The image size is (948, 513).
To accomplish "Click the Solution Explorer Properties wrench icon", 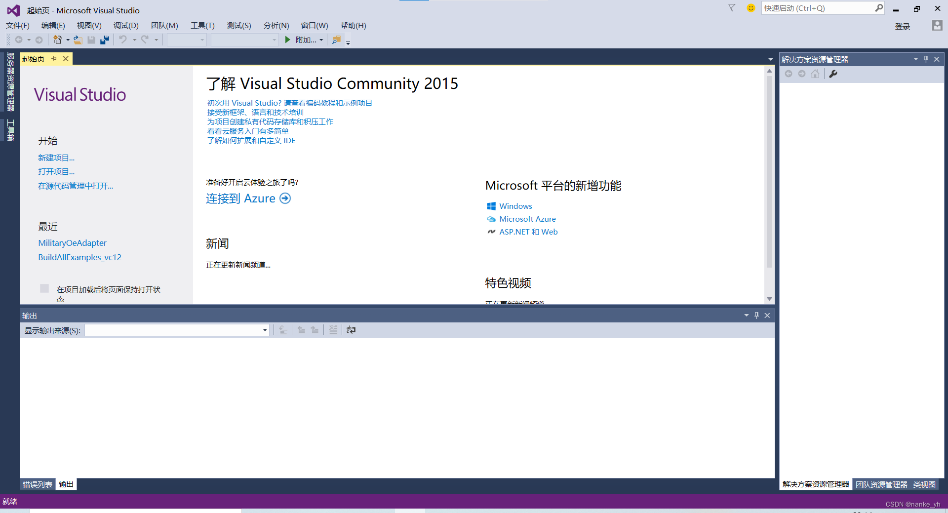I will [x=833, y=74].
